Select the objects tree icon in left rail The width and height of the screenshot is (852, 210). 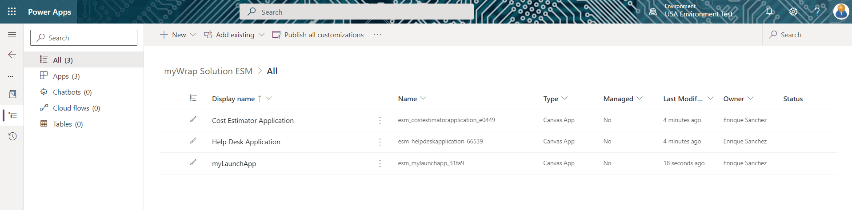[12, 115]
